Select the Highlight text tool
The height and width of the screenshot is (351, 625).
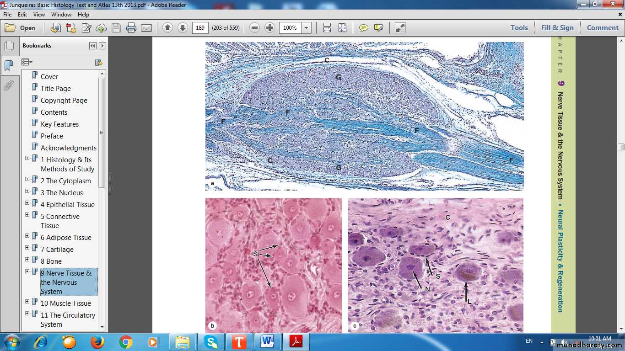(378, 28)
